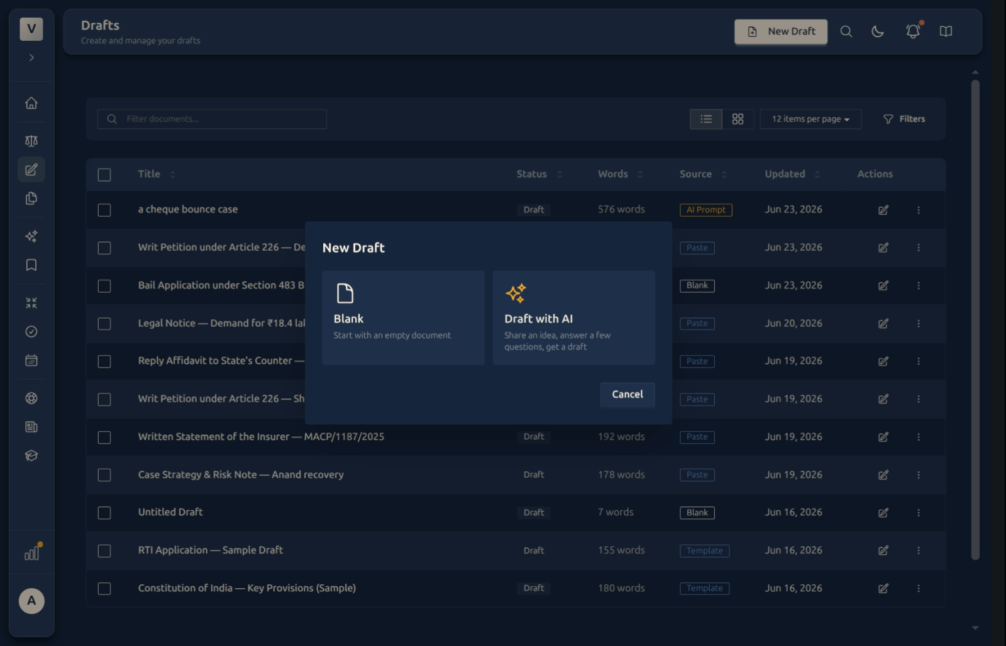Choose the Draft with AI option
Screen dimensions: 1006x646
tap(573, 318)
